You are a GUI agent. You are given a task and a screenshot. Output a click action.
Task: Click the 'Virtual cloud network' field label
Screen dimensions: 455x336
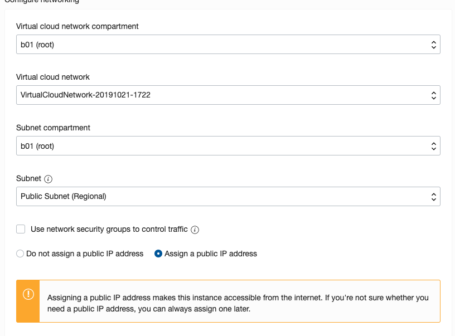pos(53,77)
